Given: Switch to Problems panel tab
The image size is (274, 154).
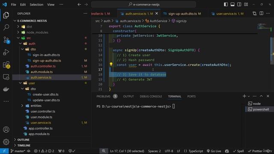Looking at the screenshot, I should tap(107, 96).
